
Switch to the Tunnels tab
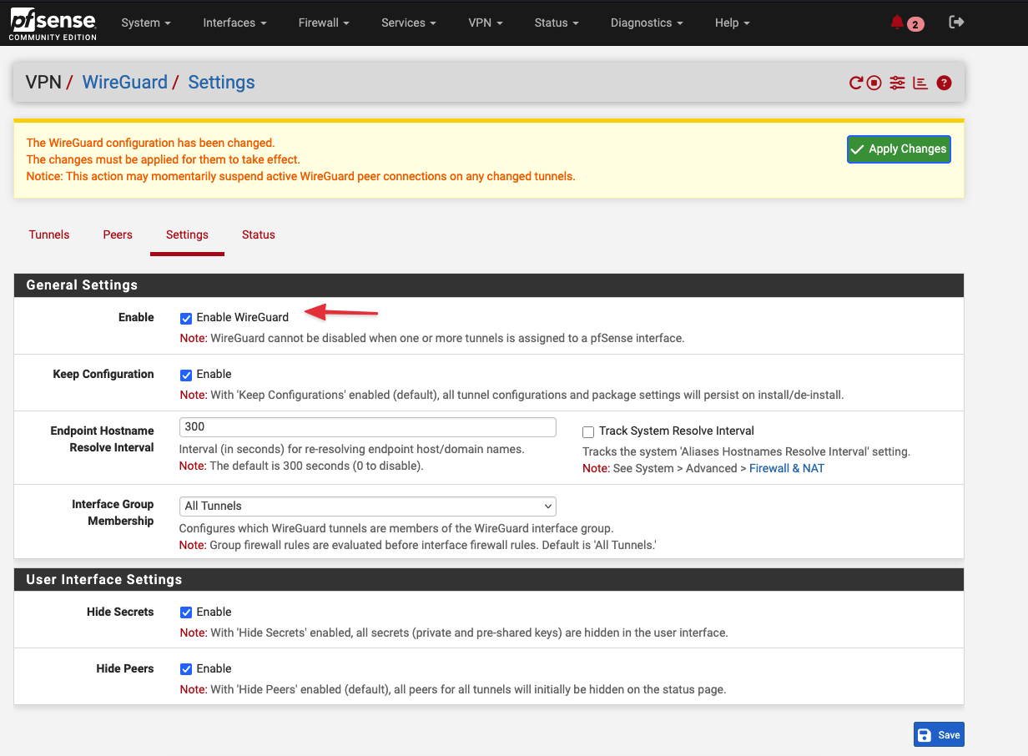click(49, 234)
